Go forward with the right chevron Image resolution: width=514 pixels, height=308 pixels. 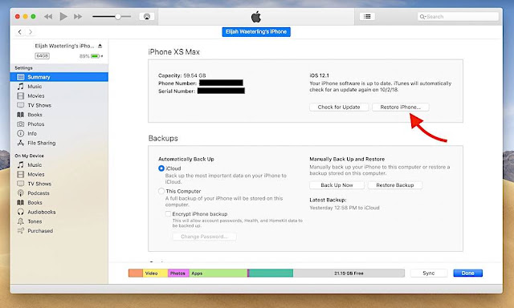31,32
